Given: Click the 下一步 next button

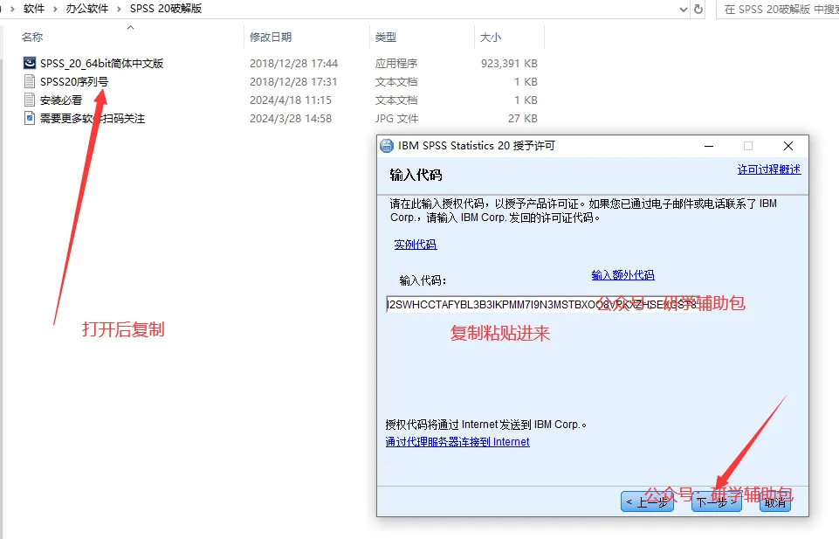Looking at the screenshot, I should [x=717, y=501].
